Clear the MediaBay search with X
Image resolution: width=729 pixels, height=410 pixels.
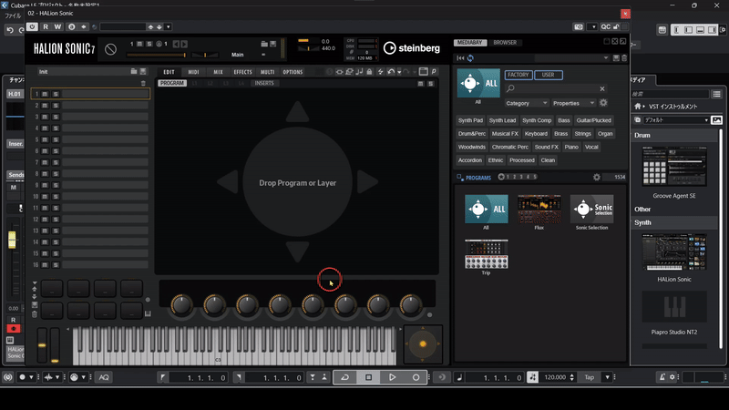602,88
